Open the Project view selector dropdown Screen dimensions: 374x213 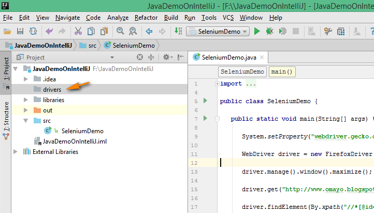pyautogui.click(x=112, y=58)
